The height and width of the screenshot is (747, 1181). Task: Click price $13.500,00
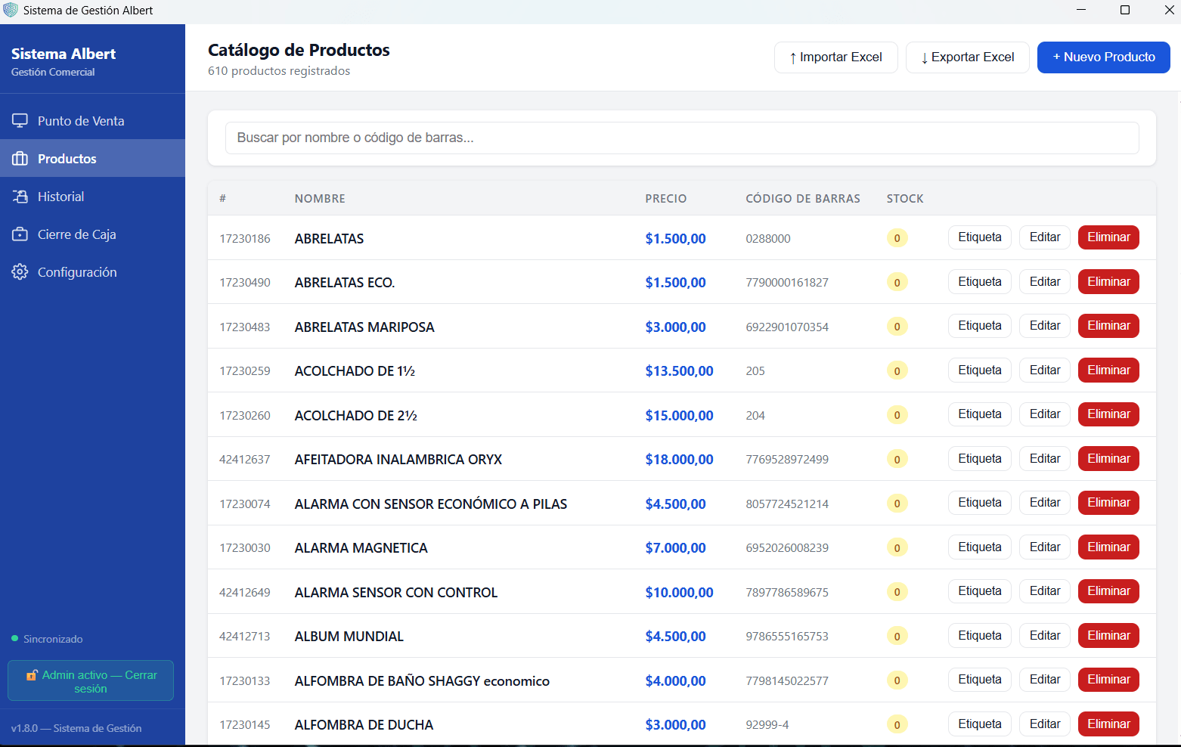click(679, 370)
